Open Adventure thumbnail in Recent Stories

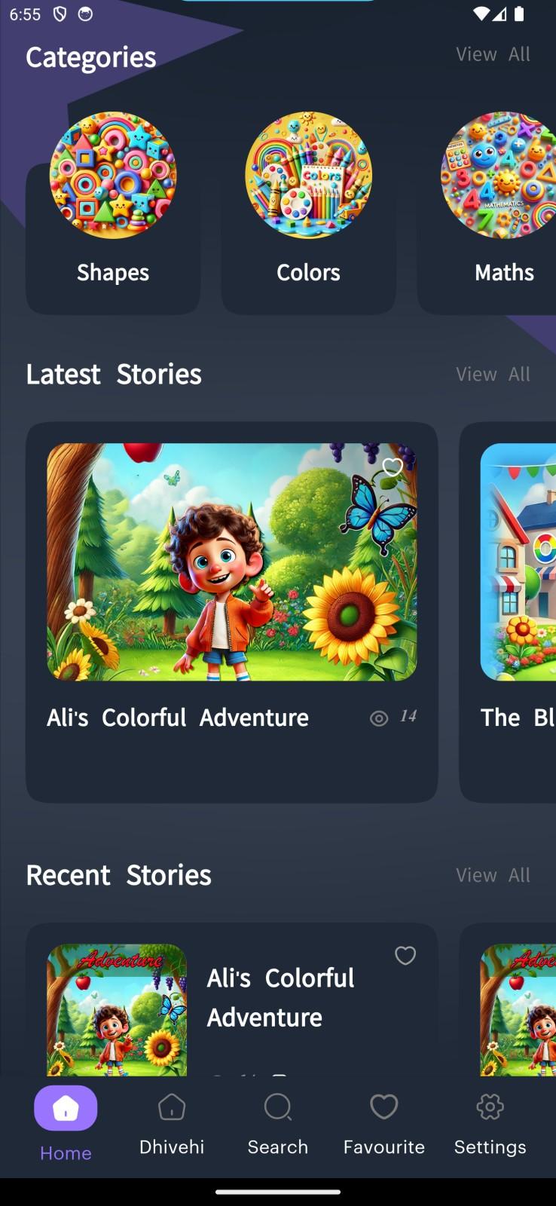click(117, 1010)
